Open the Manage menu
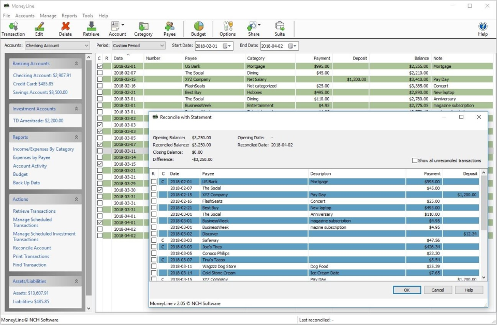The image size is (497, 325). (48, 16)
